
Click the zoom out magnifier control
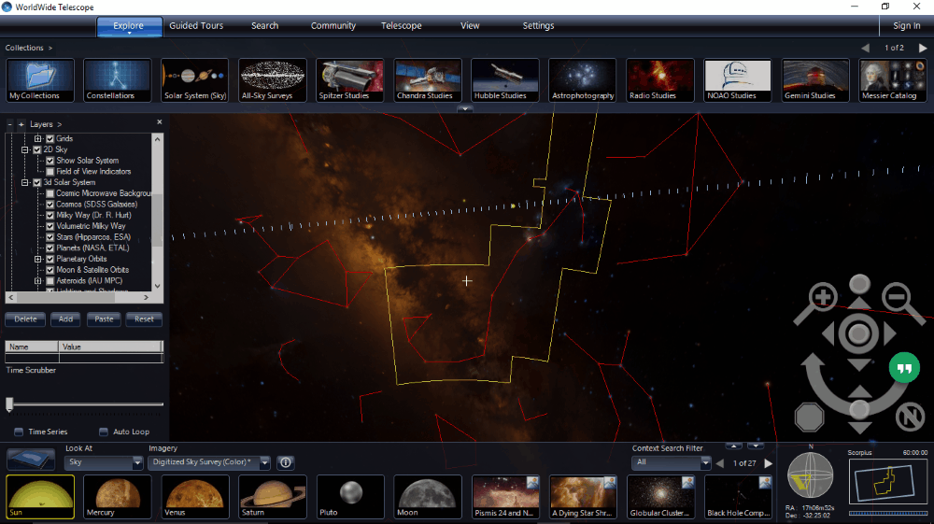click(898, 298)
